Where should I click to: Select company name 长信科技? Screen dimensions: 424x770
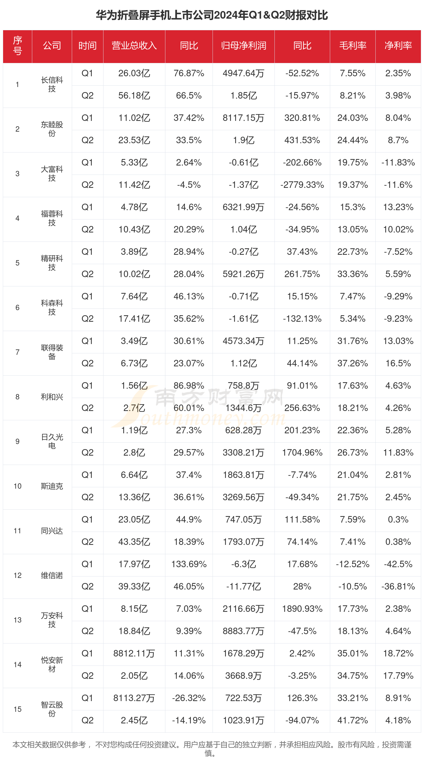tap(52, 84)
